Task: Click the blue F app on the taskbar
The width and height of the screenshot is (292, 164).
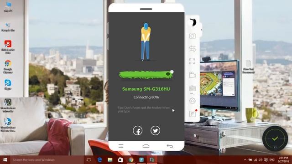Action: [x=141, y=160]
